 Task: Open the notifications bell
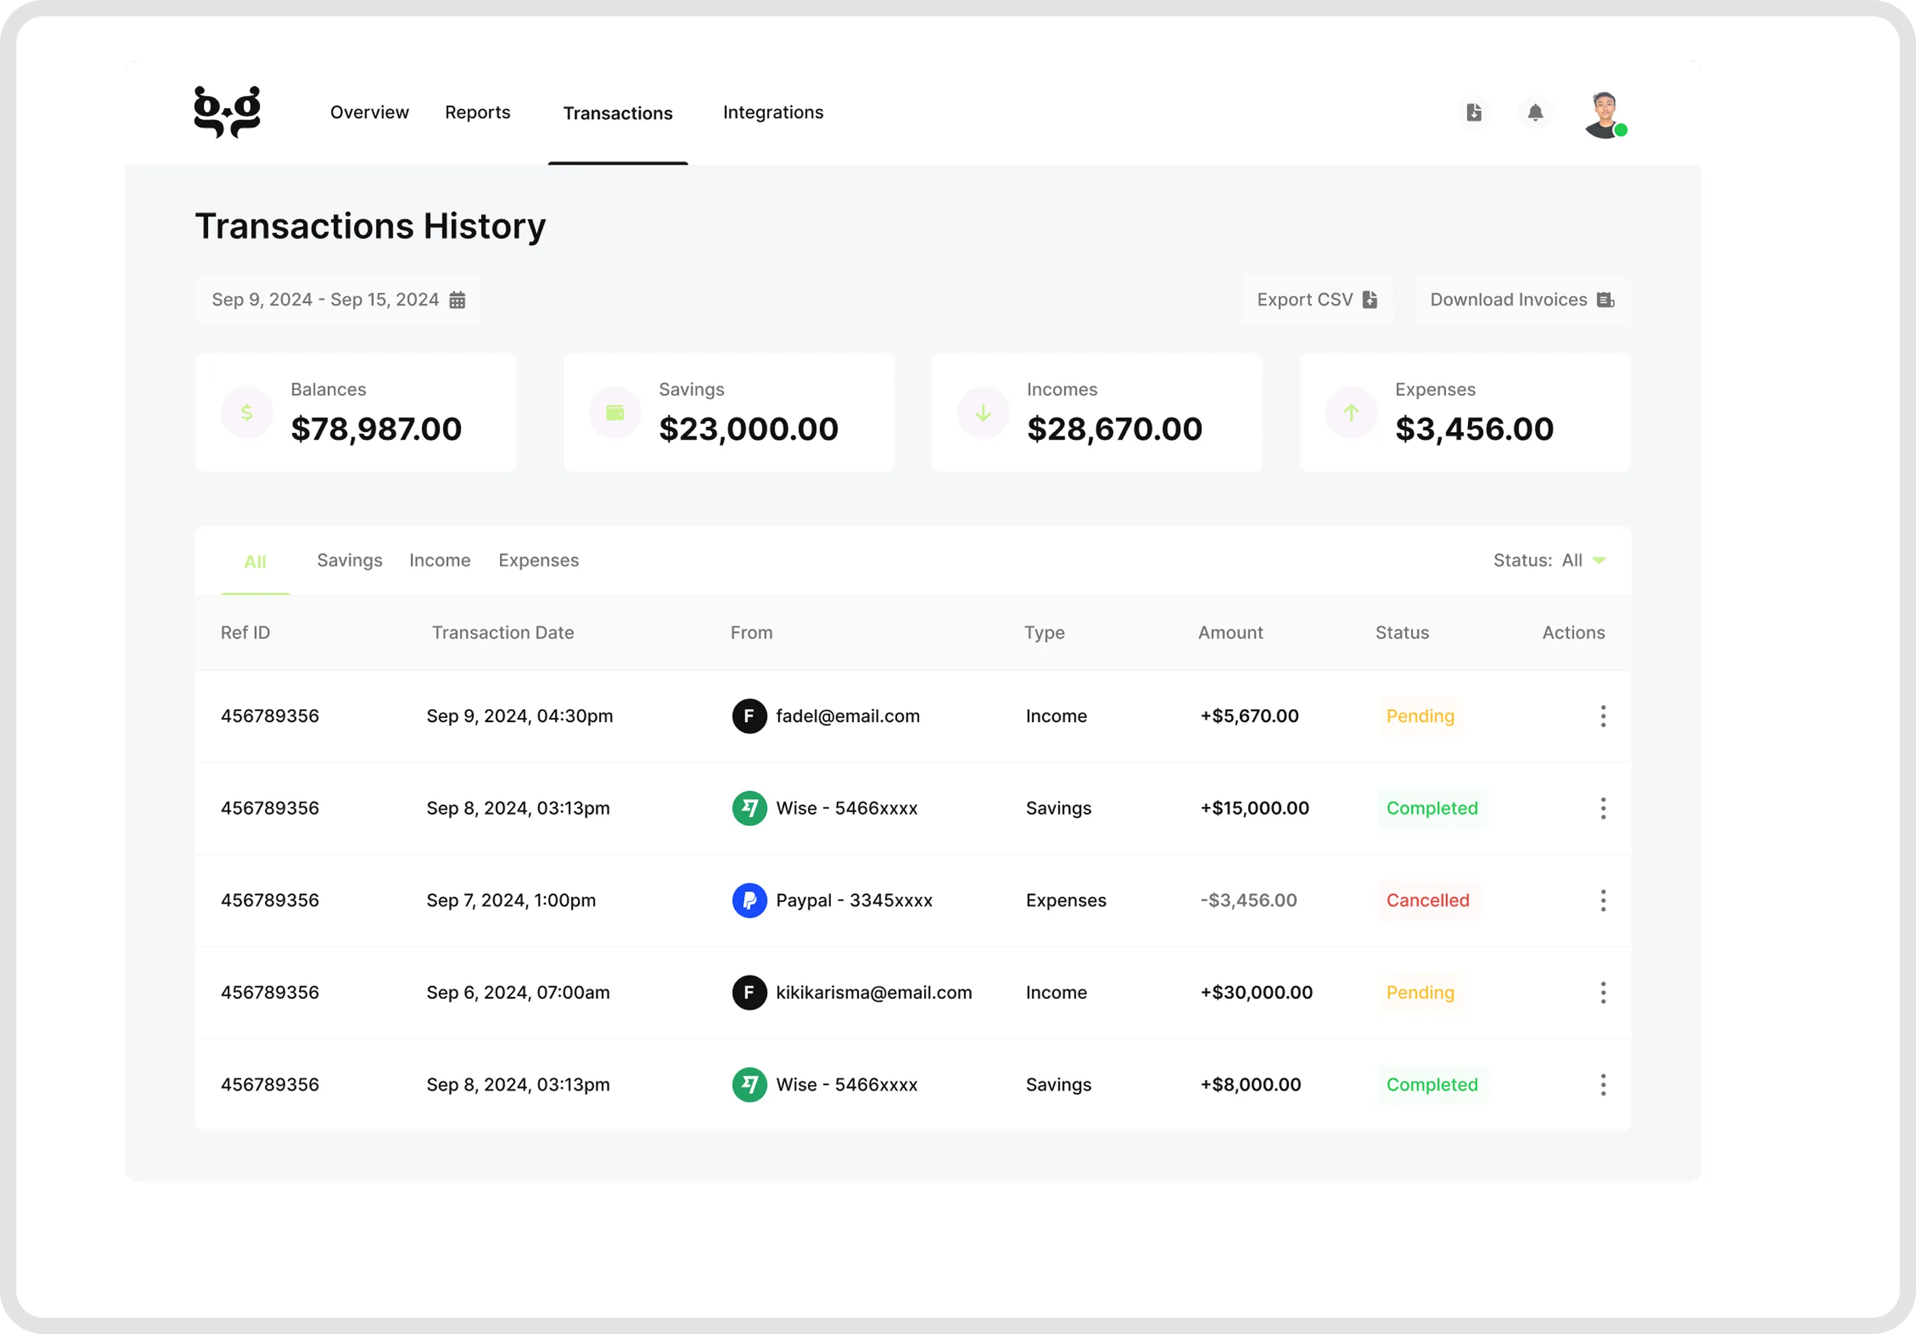tap(1535, 113)
